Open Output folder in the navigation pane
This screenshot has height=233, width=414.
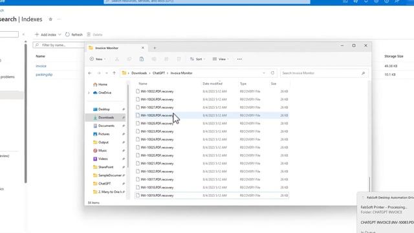coord(101,142)
